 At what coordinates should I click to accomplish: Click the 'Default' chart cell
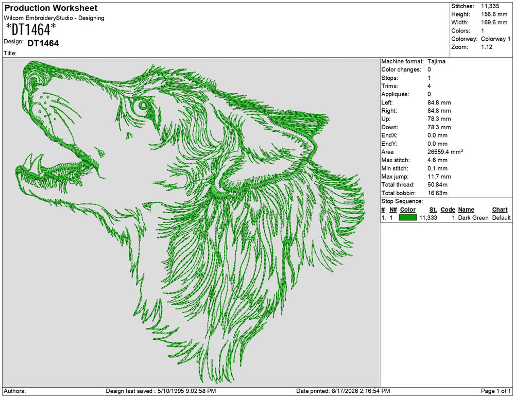coord(502,218)
